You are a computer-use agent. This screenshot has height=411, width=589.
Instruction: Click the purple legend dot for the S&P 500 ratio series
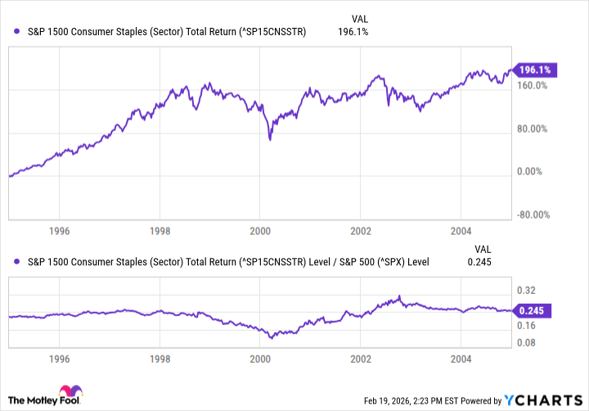coord(16,262)
